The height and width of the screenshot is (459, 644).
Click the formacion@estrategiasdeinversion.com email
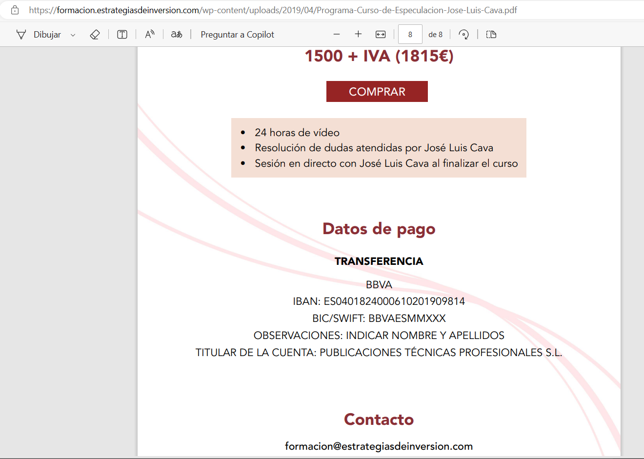(x=379, y=446)
